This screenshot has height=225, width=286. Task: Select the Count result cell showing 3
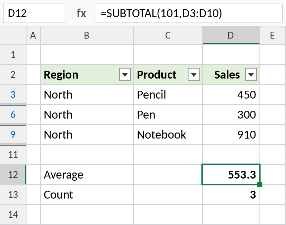231,195
